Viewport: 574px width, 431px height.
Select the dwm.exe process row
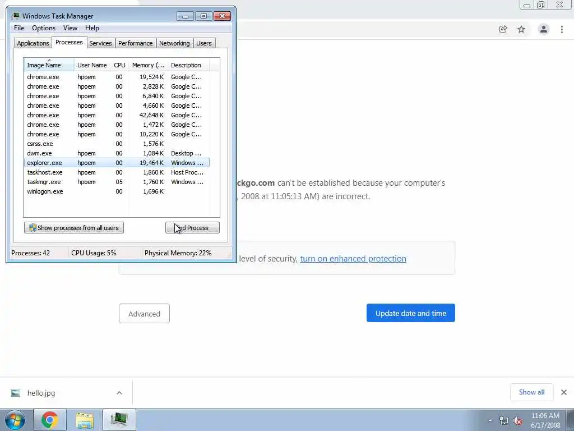[117, 153]
